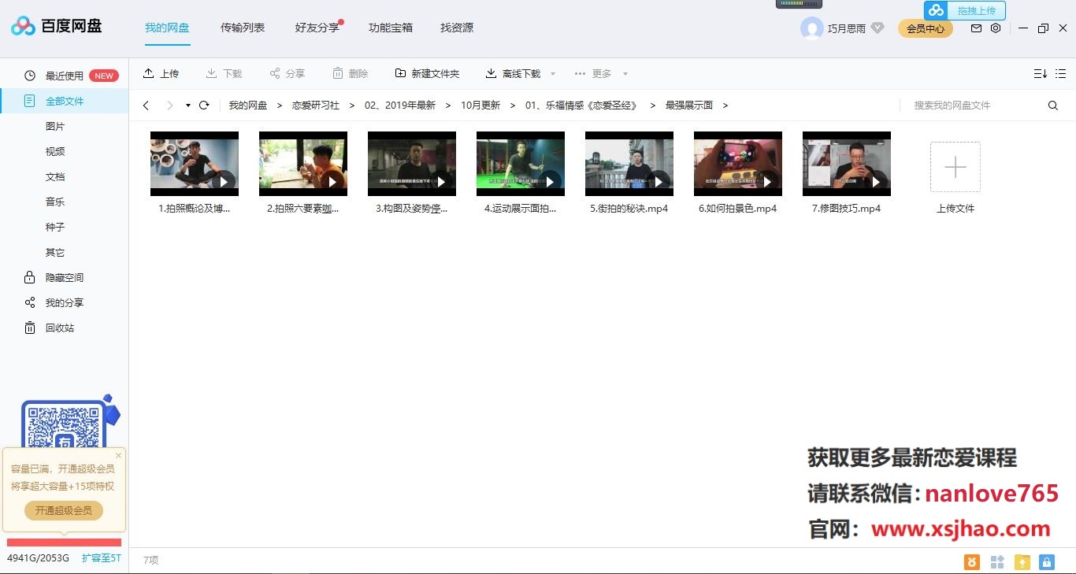Select video 2.拍照六要素咖...
The width and height of the screenshot is (1076, 574).
(x=303, y=173)
